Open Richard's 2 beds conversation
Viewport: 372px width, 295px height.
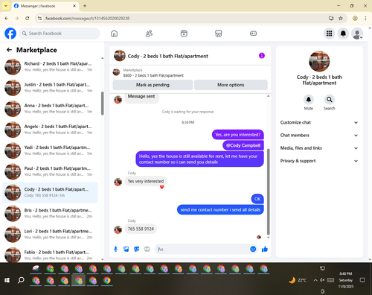coord(50,67)
